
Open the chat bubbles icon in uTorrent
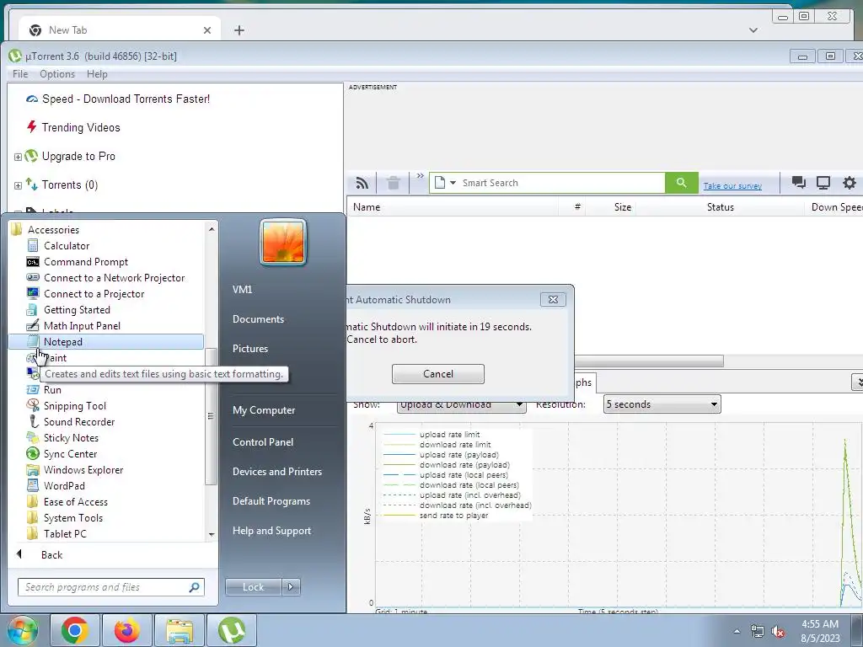[x=799, y=183]
